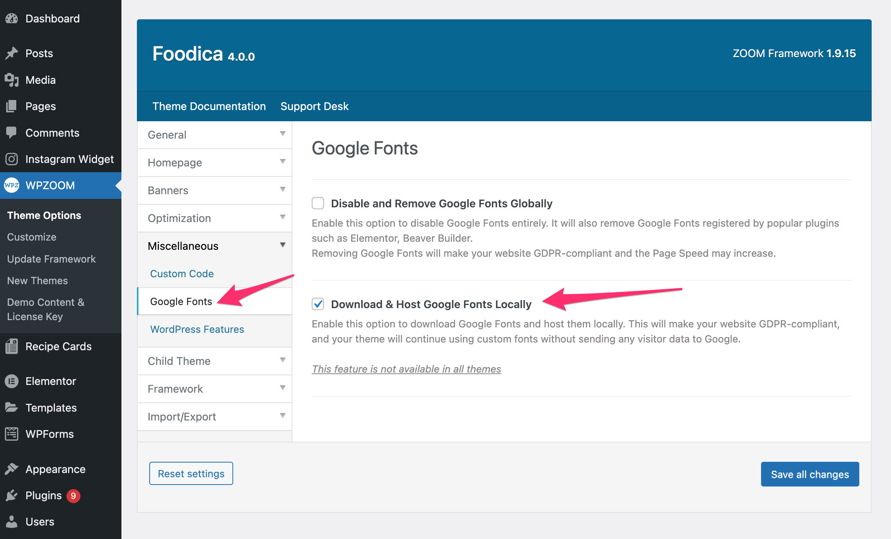Open the Instagram Widget menu label
The height and width of the screenshot is (539, 891).
pos(70,159)
